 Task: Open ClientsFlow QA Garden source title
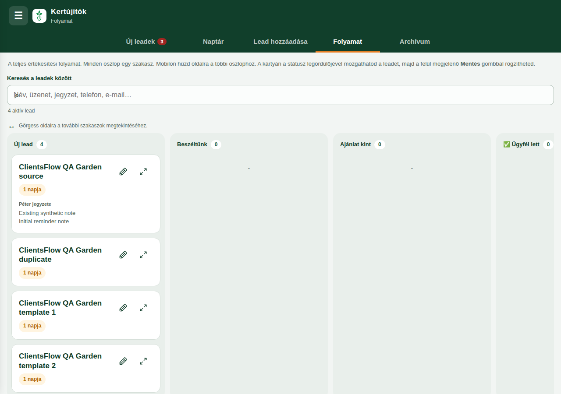(60, 172)
